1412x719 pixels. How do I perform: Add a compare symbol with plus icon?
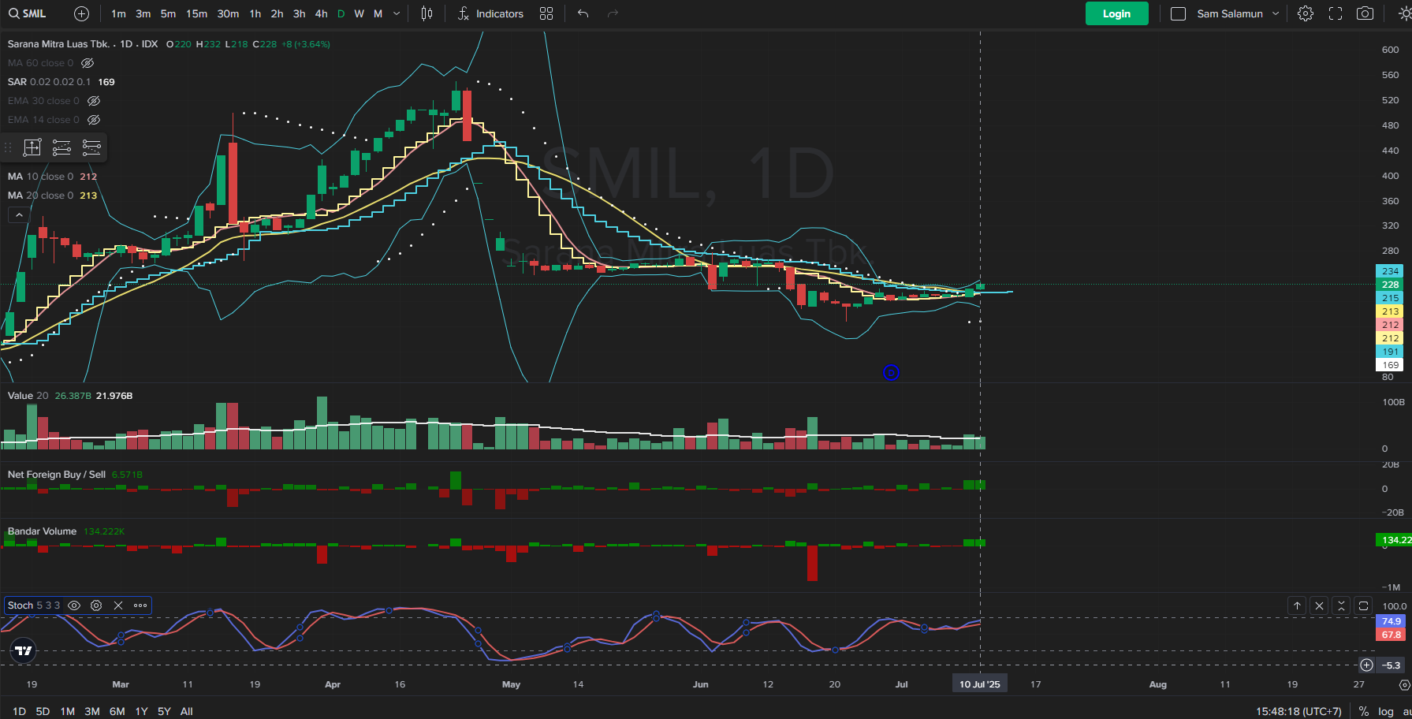tap(81, 13)
